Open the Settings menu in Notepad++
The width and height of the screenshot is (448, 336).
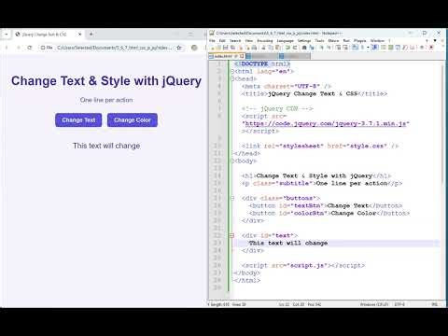(x=304, y=41)
